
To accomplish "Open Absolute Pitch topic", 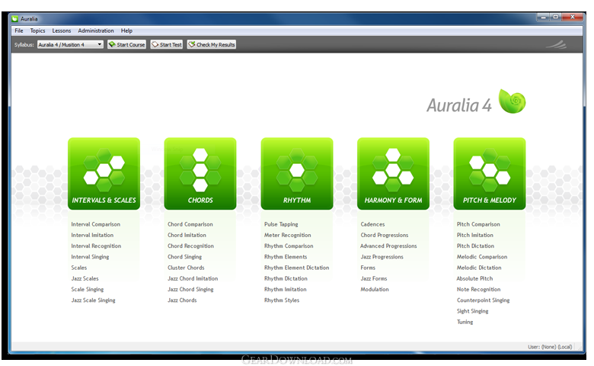I will 474,278.
